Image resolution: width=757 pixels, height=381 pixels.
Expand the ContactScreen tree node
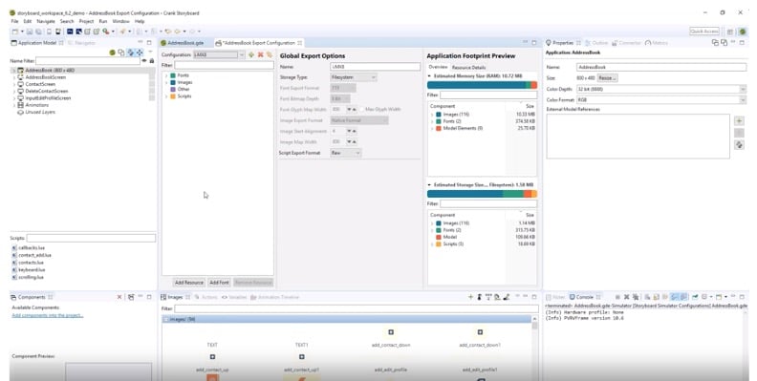coord(13,84)
